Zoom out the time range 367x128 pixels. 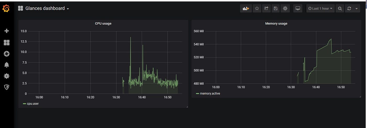[340, 8]
